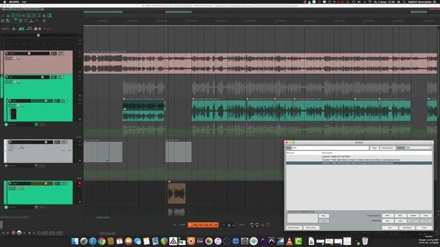Screen dimensions: 440x247
Task: Arm the upper green folder track for recording
Action: 7,77
